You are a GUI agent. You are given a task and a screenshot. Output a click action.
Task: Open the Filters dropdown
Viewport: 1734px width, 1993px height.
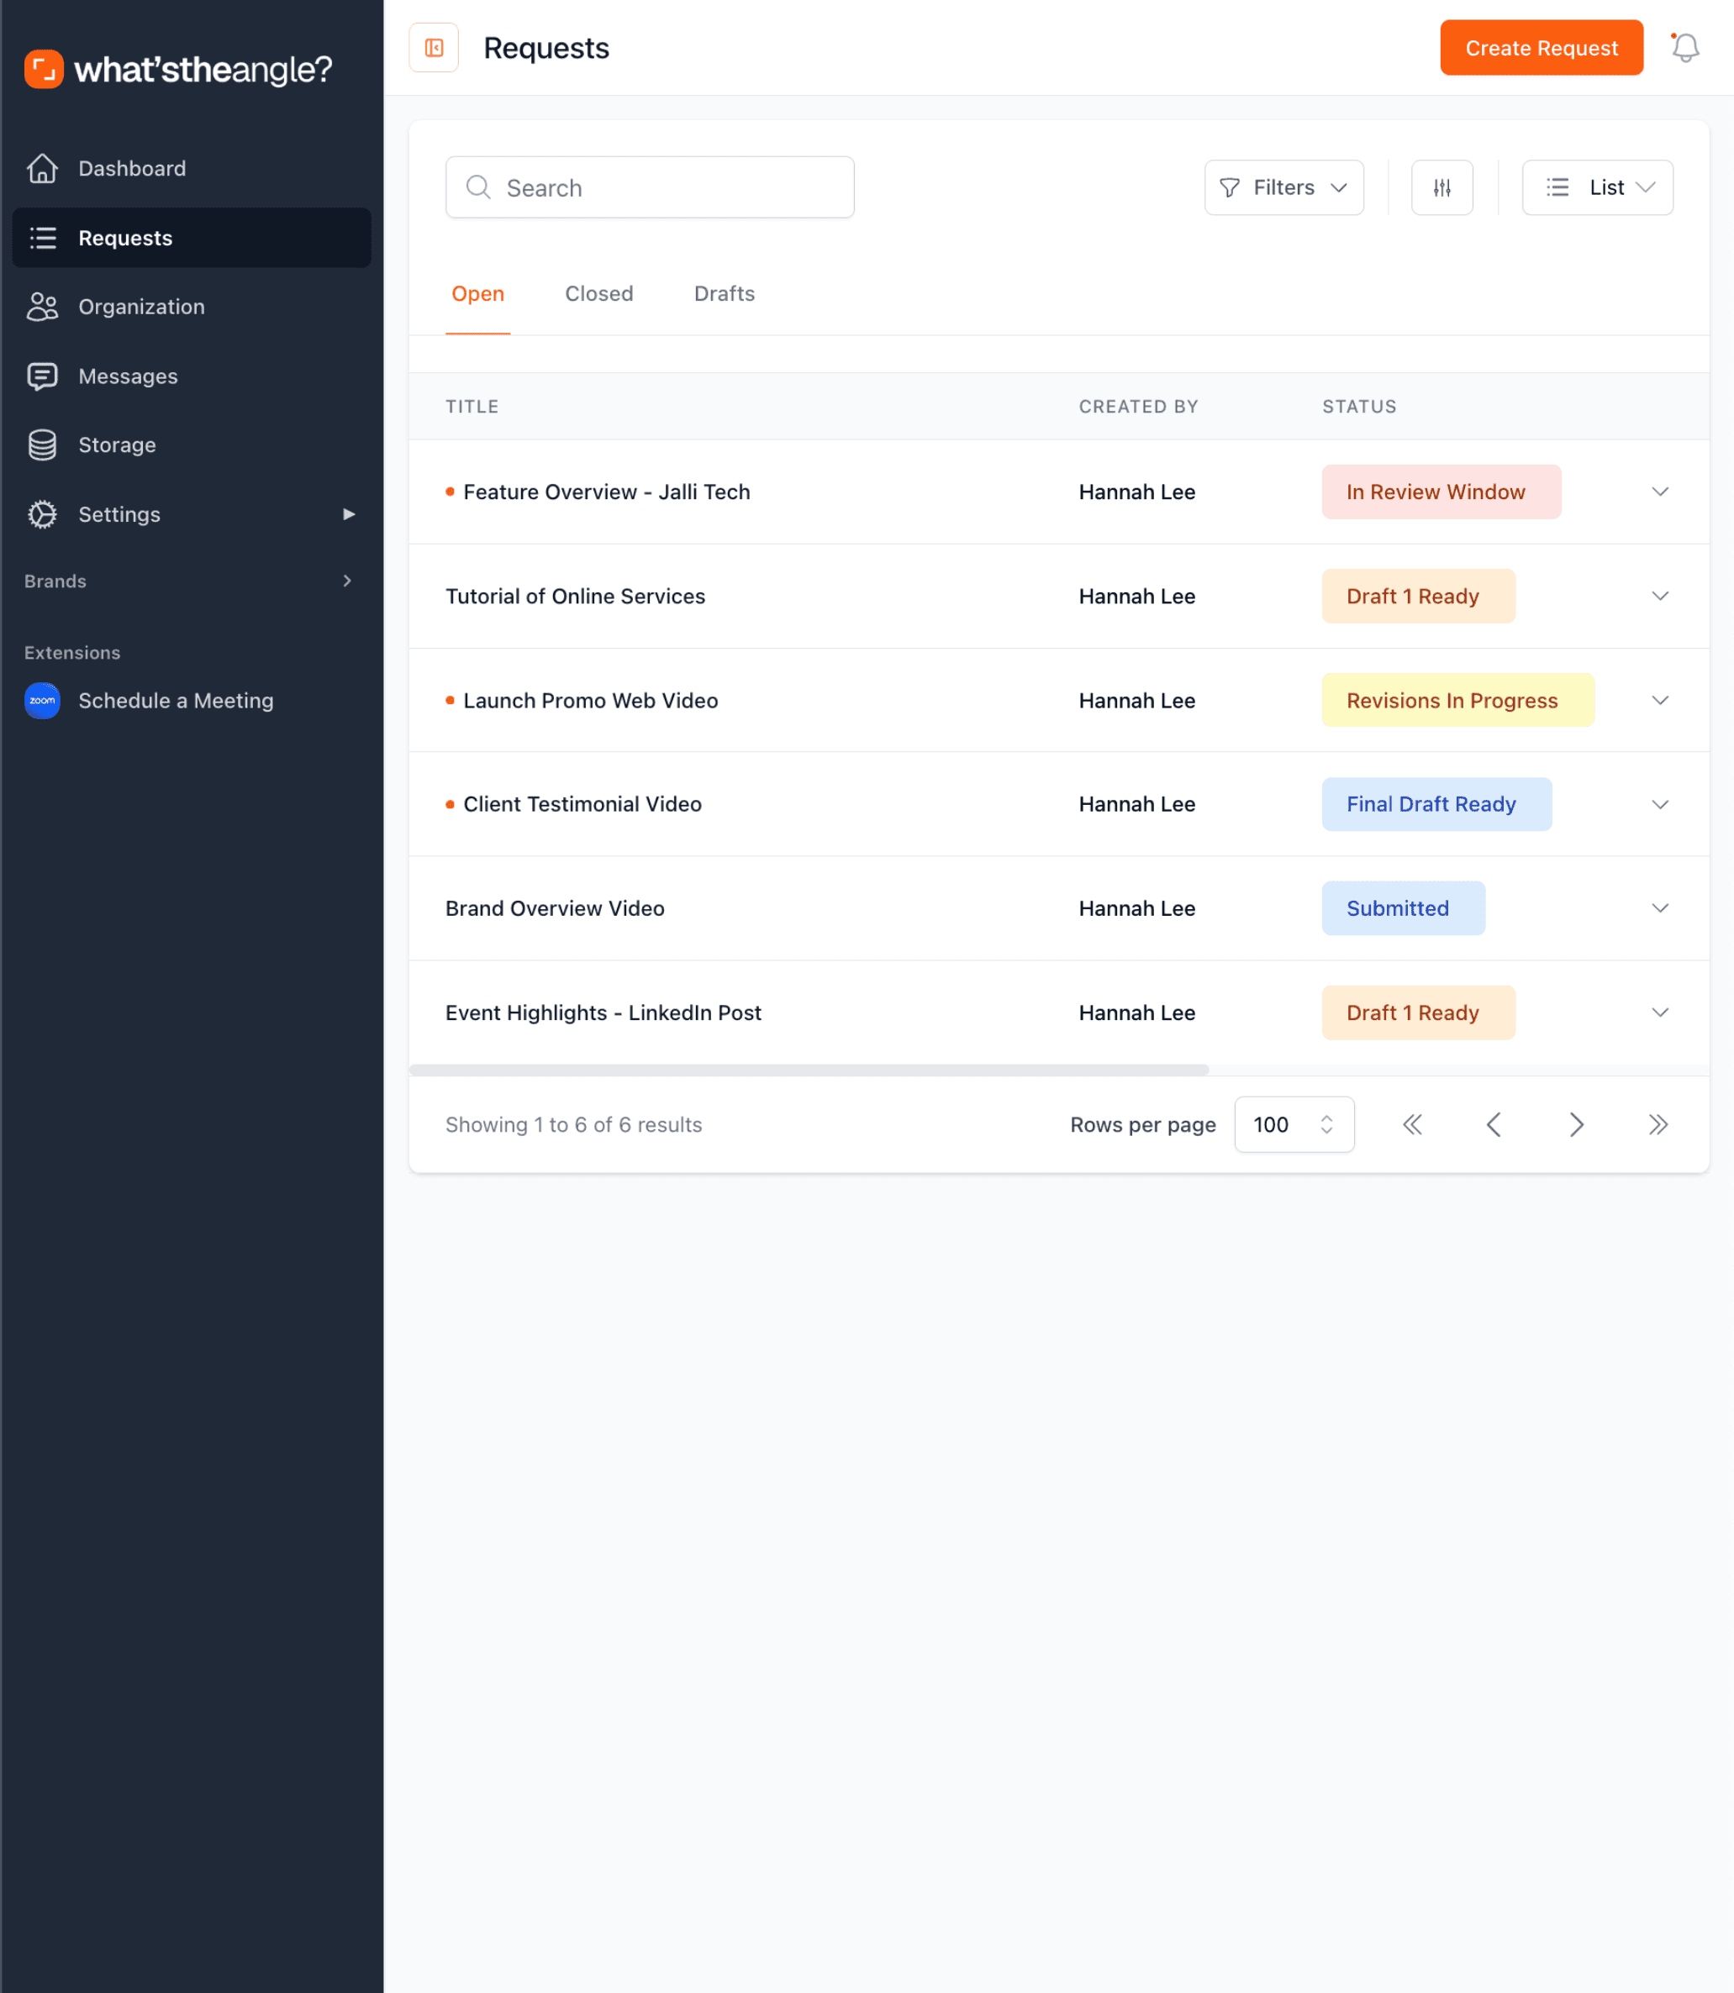tap(1283, 187)
